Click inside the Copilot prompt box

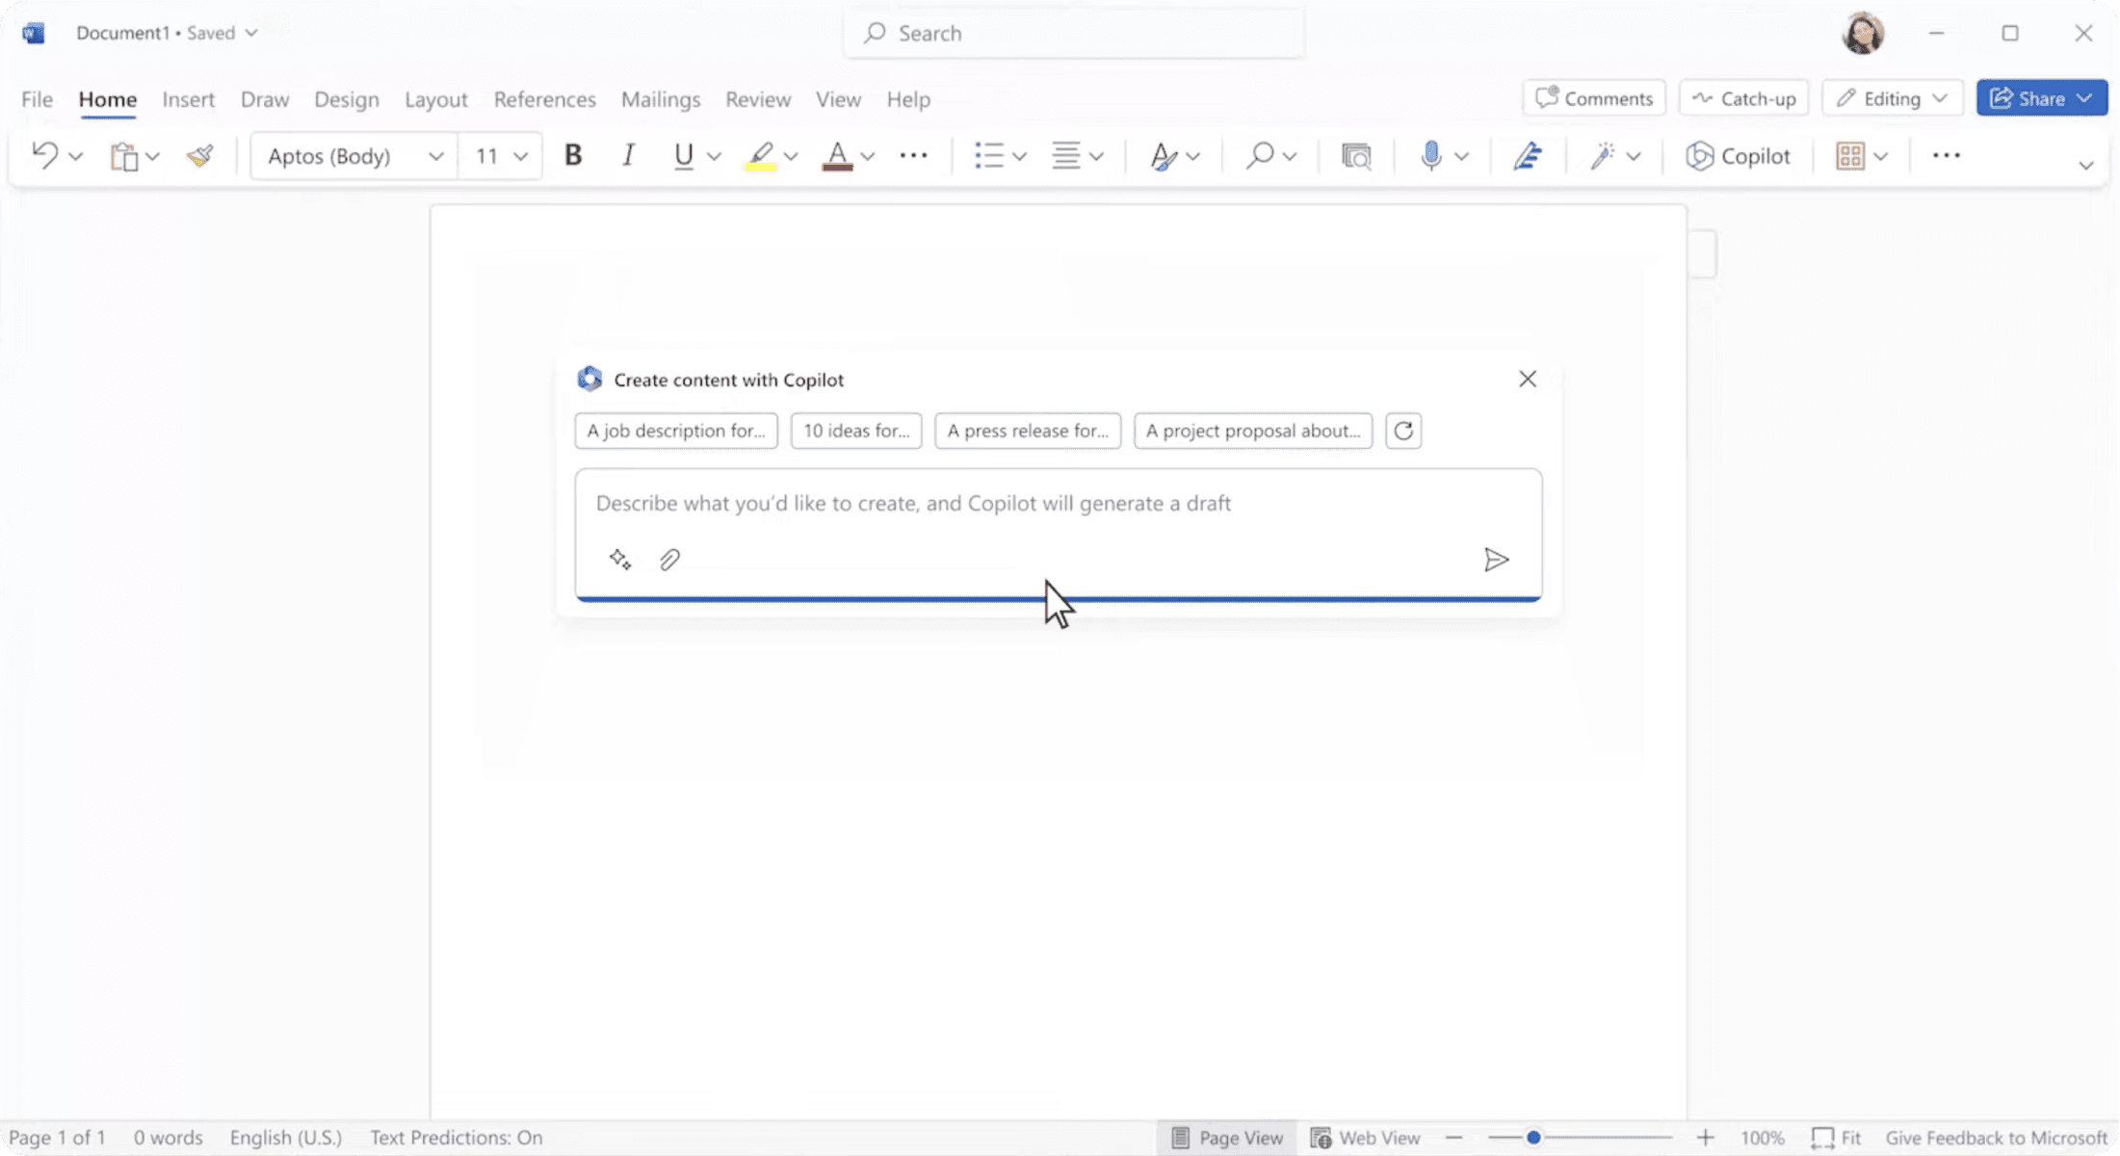coord(963,503)
